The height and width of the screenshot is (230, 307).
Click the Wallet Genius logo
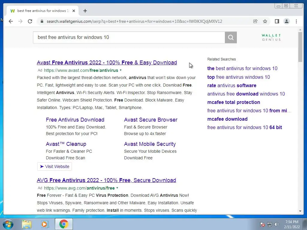[x=271, y=37]
